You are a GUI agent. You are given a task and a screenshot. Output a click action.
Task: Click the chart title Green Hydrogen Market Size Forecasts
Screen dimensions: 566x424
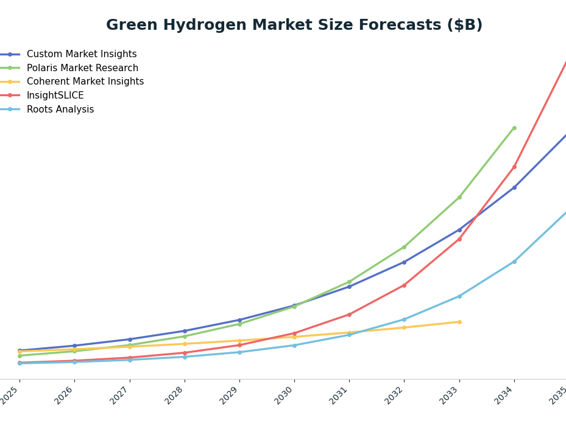click(294, 25)
